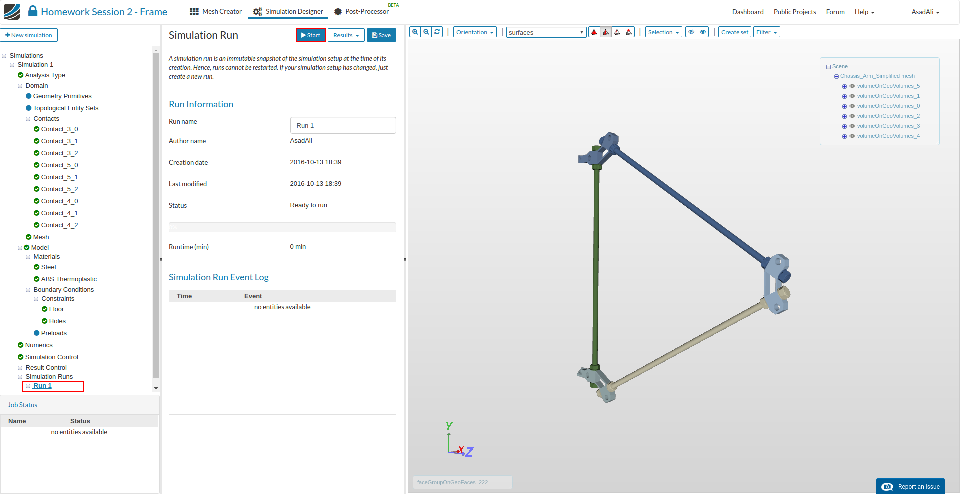This screenshot has width=960, height=494.
Task: Open the surfaces selection mode combo box
Action: click(x=546, y=32)
